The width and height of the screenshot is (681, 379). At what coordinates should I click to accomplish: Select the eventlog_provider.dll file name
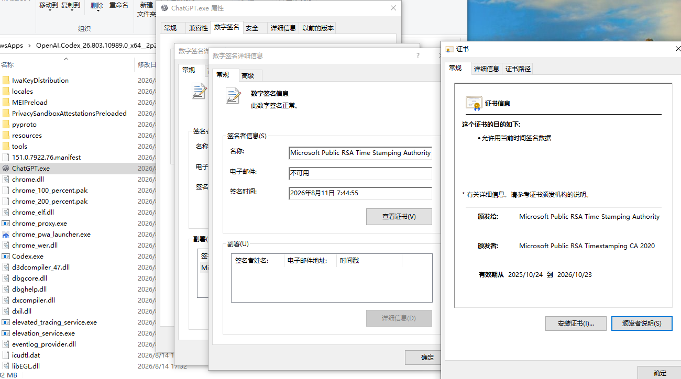(x=44, y=344)
